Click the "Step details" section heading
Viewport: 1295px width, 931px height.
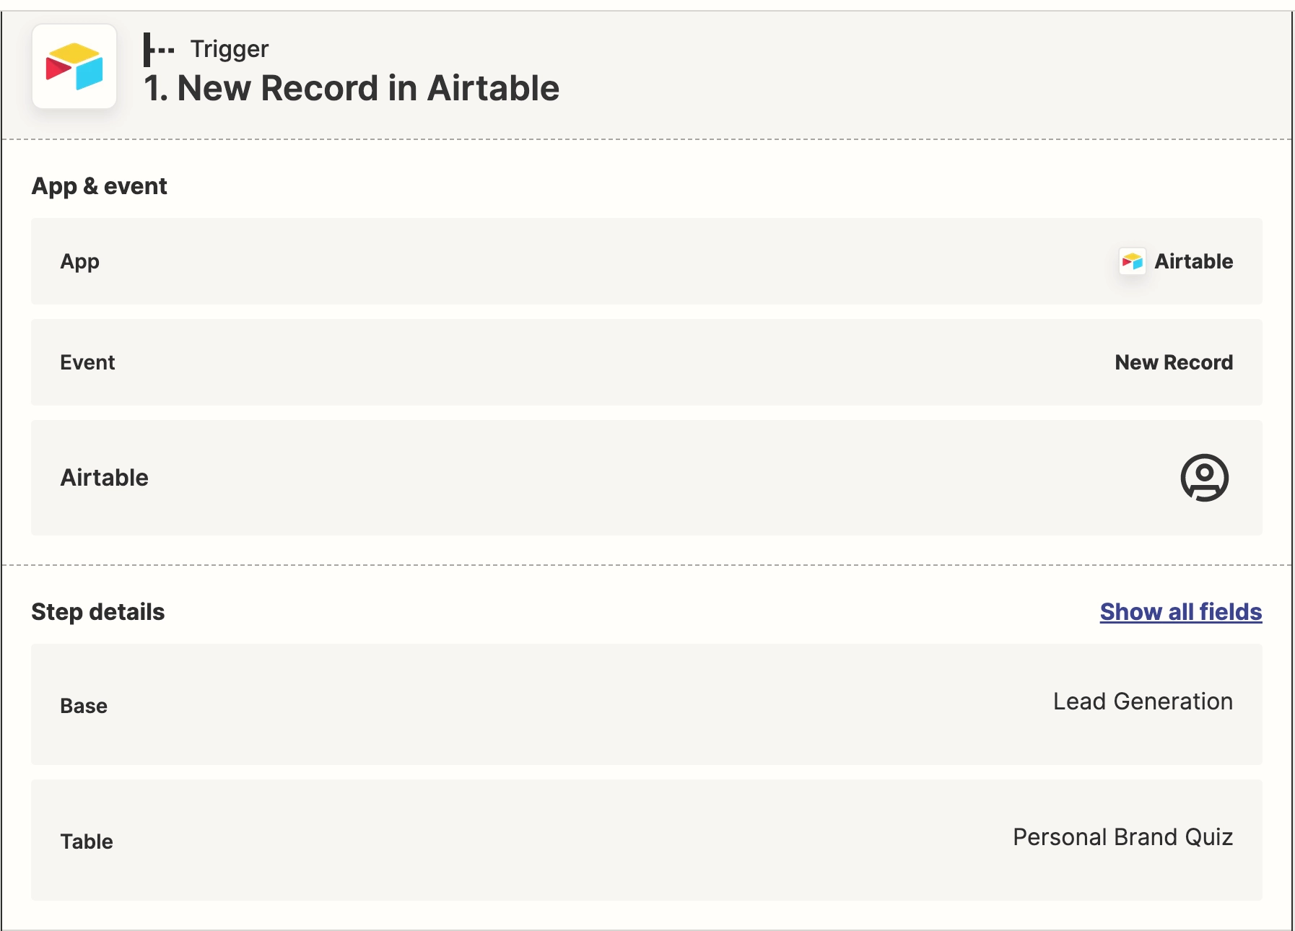coord(97,612)
